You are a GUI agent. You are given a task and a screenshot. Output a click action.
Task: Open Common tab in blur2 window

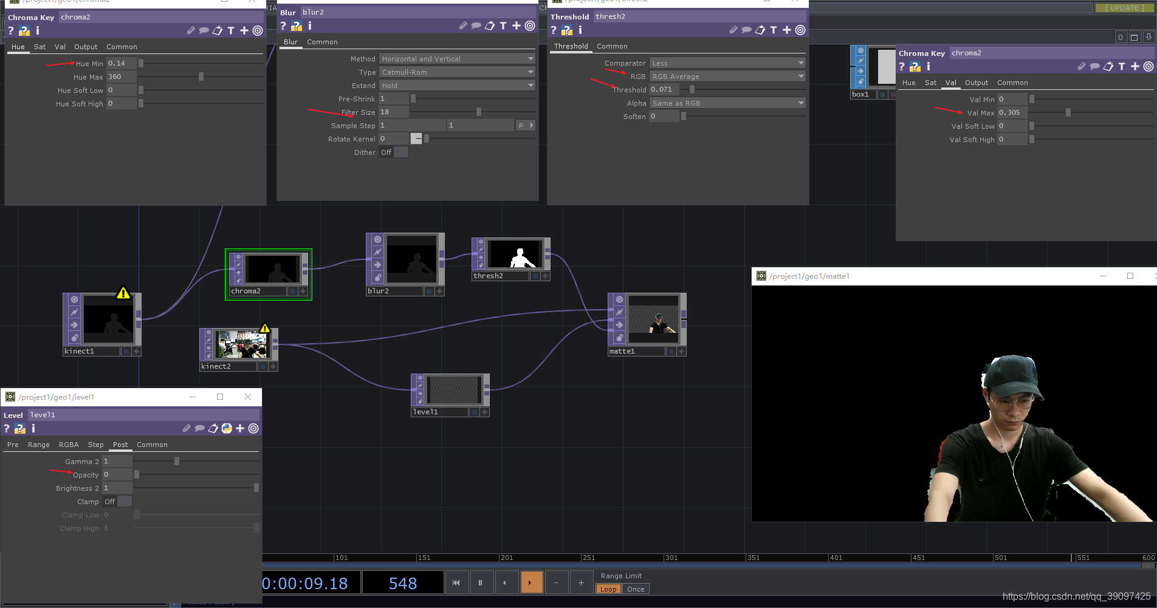(x=322, y=42)
